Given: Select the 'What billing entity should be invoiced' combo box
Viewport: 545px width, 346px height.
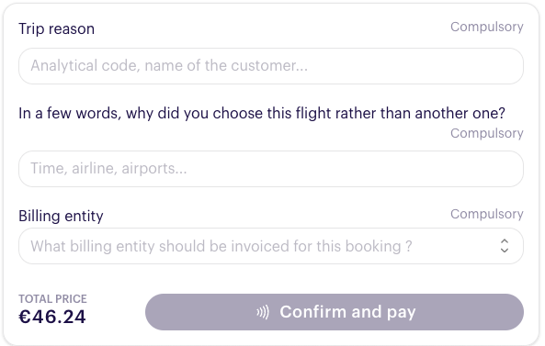Looking at the screenshot, I should pos(271,246).
